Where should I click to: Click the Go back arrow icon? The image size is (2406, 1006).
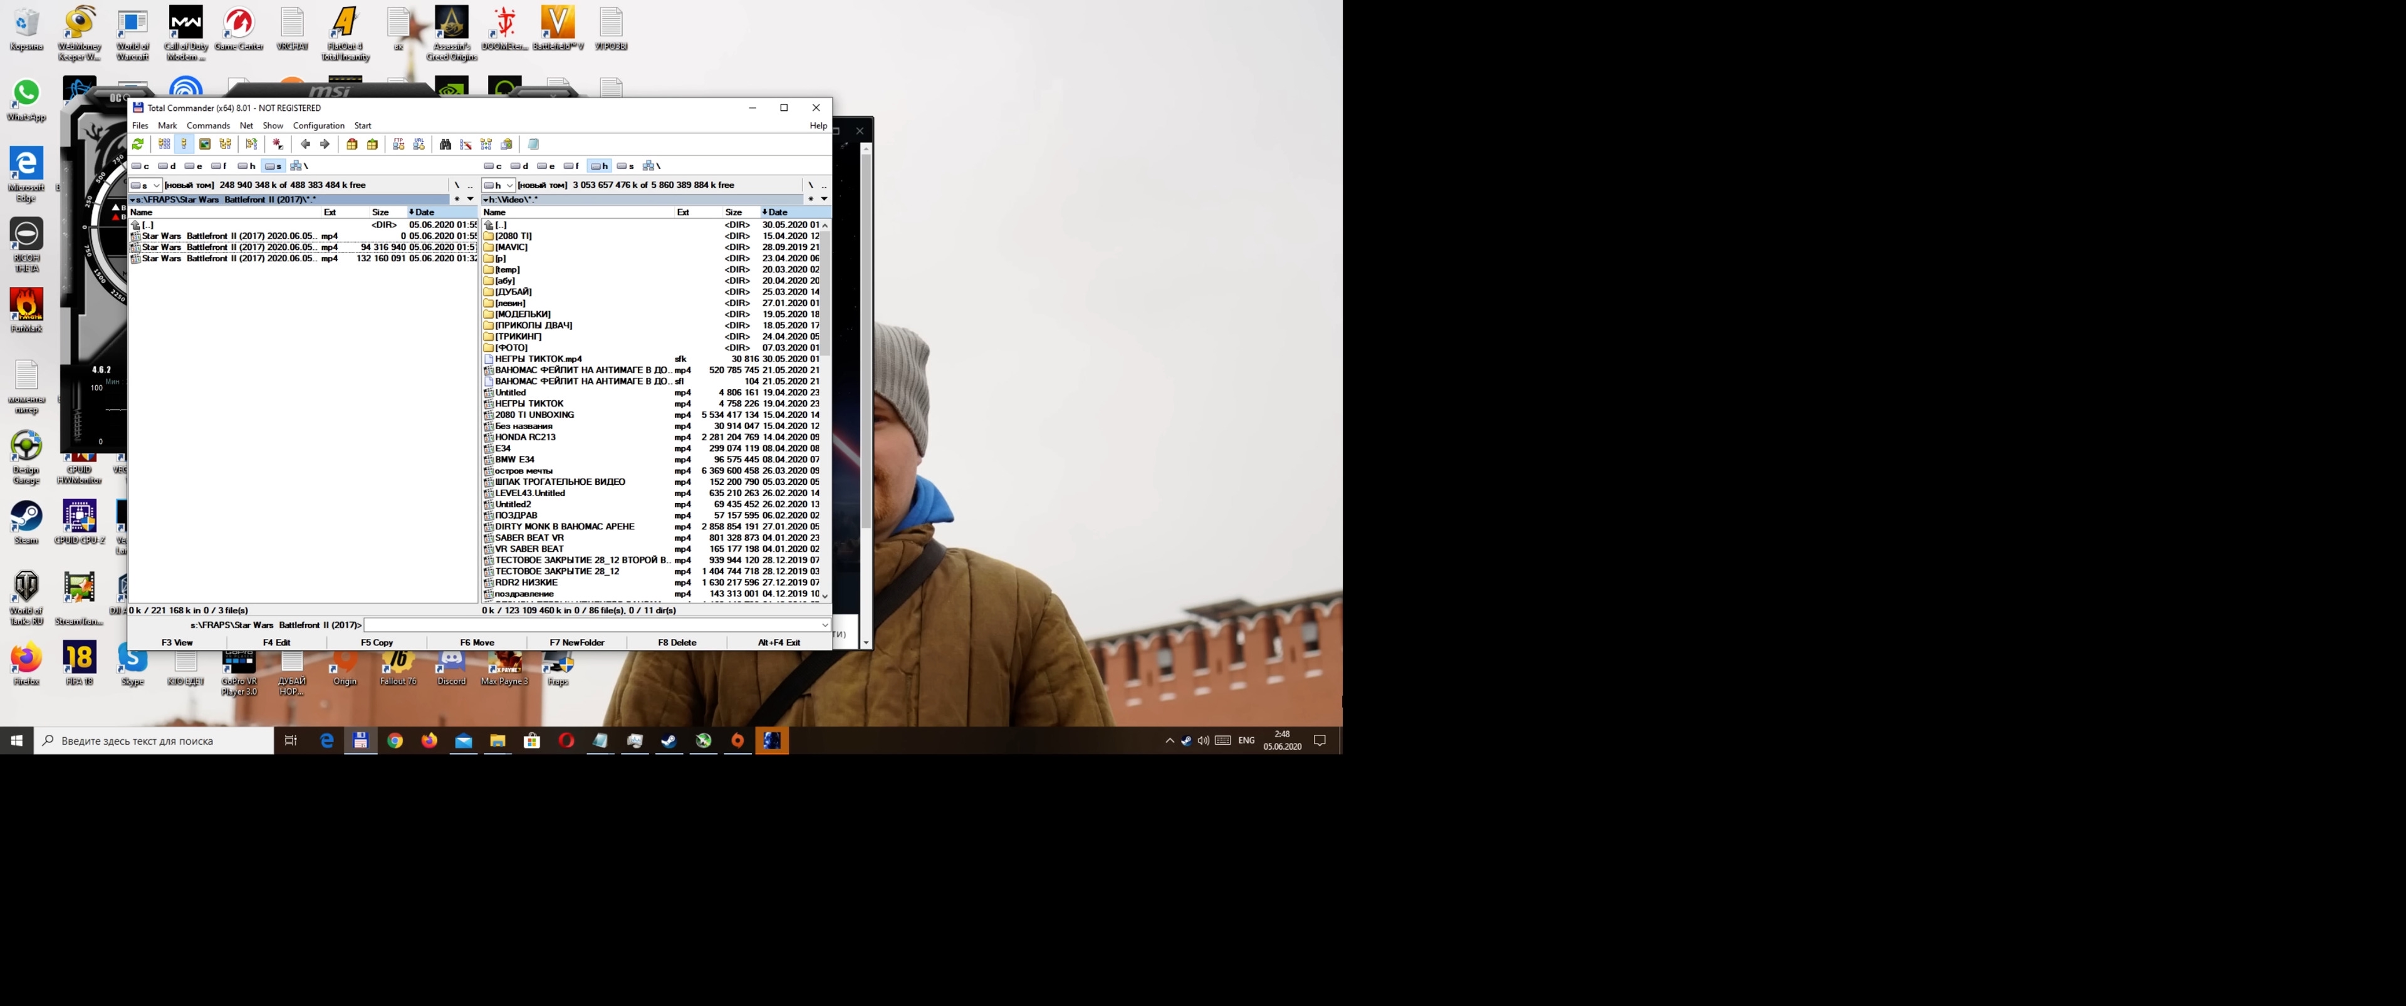point(305,144)
